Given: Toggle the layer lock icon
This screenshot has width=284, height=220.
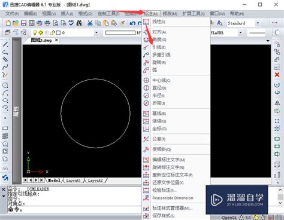Looking at the screenshot, I should (x=52, y=32).
